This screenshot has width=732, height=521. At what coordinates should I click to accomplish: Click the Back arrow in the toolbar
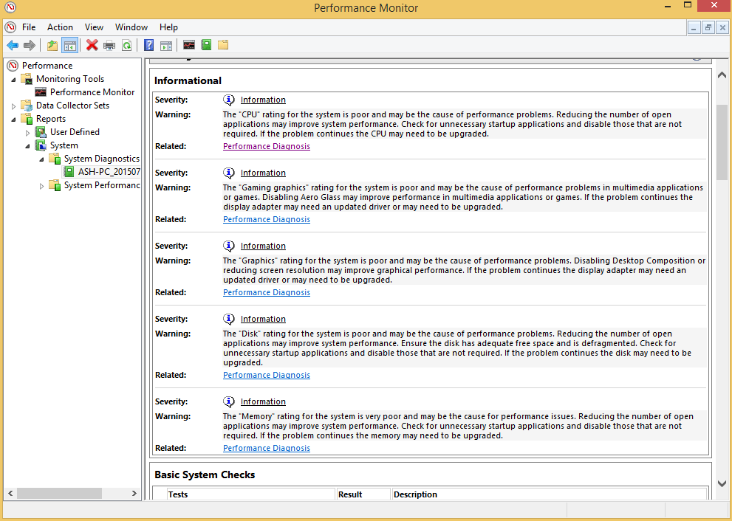(13, 46)
